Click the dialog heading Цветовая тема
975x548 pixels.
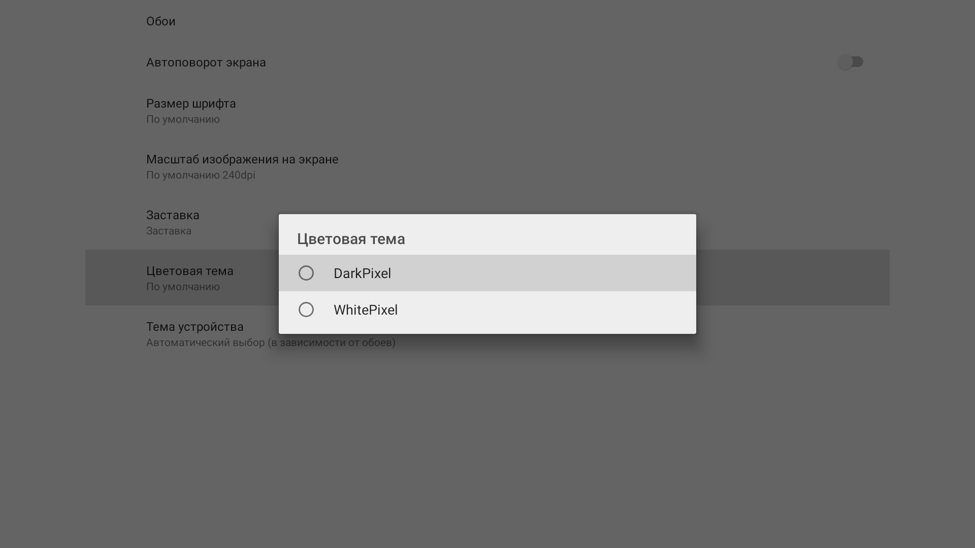click(x=351, y=239)
